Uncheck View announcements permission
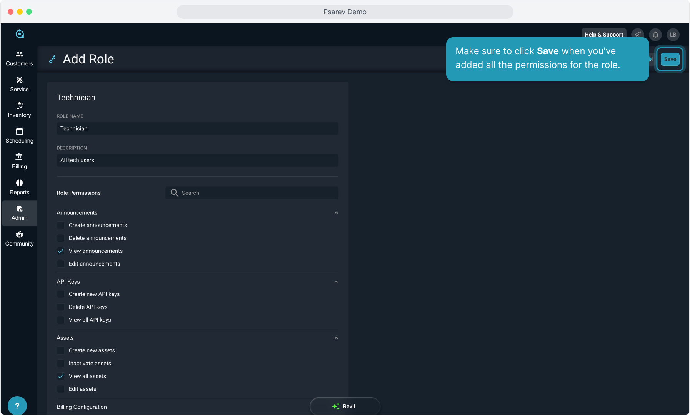690x415 pixels. (x=61, y=251)
